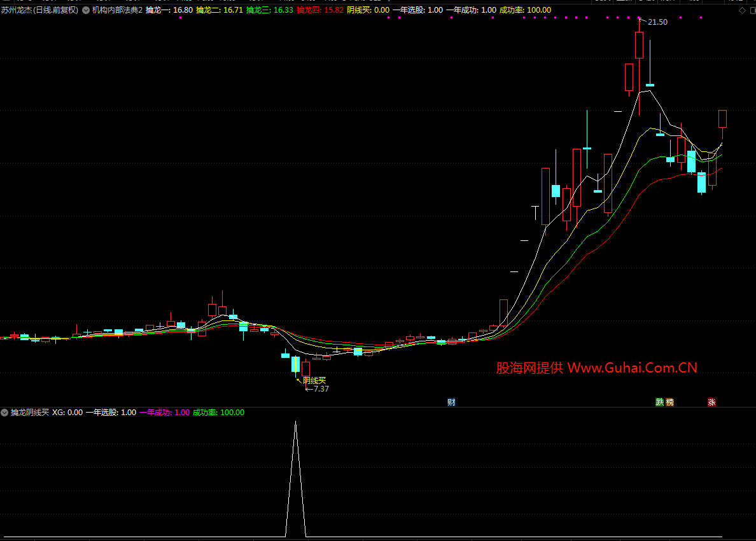Click the 擒龙三: 16.33 value
Image resolution: width=756 pixels, height=541 pixels.
coord(270,10)
